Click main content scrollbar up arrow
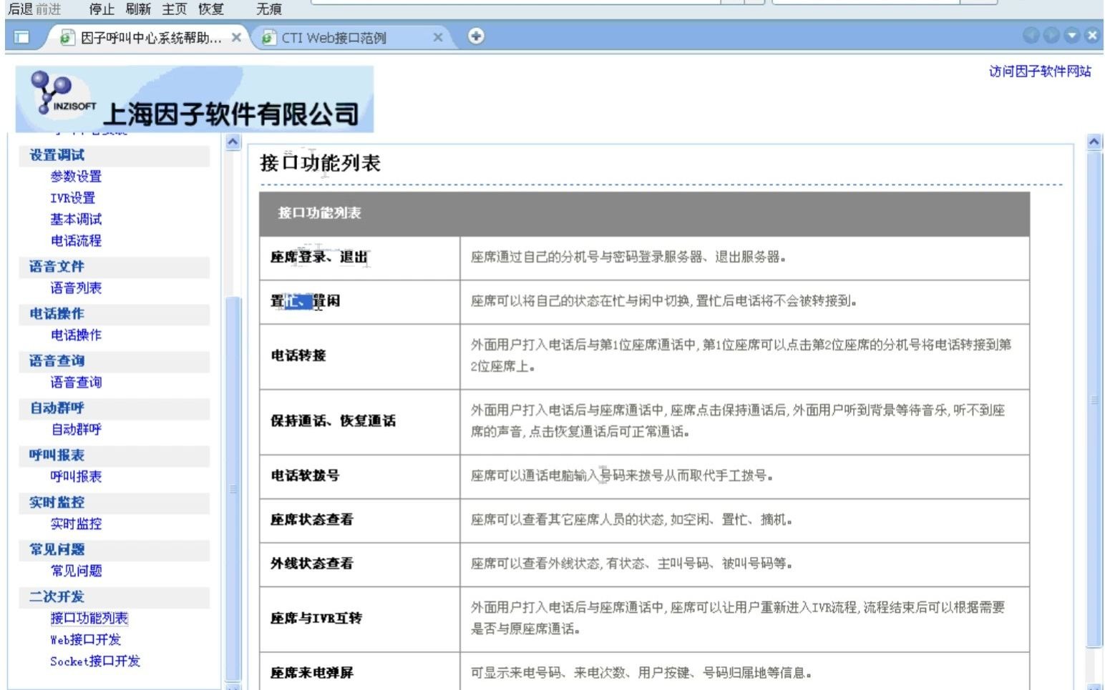 click(x=1094, y=142)
